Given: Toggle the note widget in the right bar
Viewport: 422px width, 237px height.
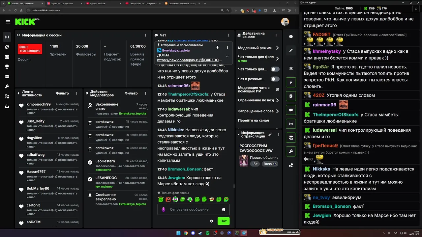Looking at the screenshot, I should click(291, 96).
